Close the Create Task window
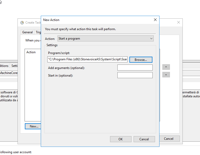 pos(179,23)
